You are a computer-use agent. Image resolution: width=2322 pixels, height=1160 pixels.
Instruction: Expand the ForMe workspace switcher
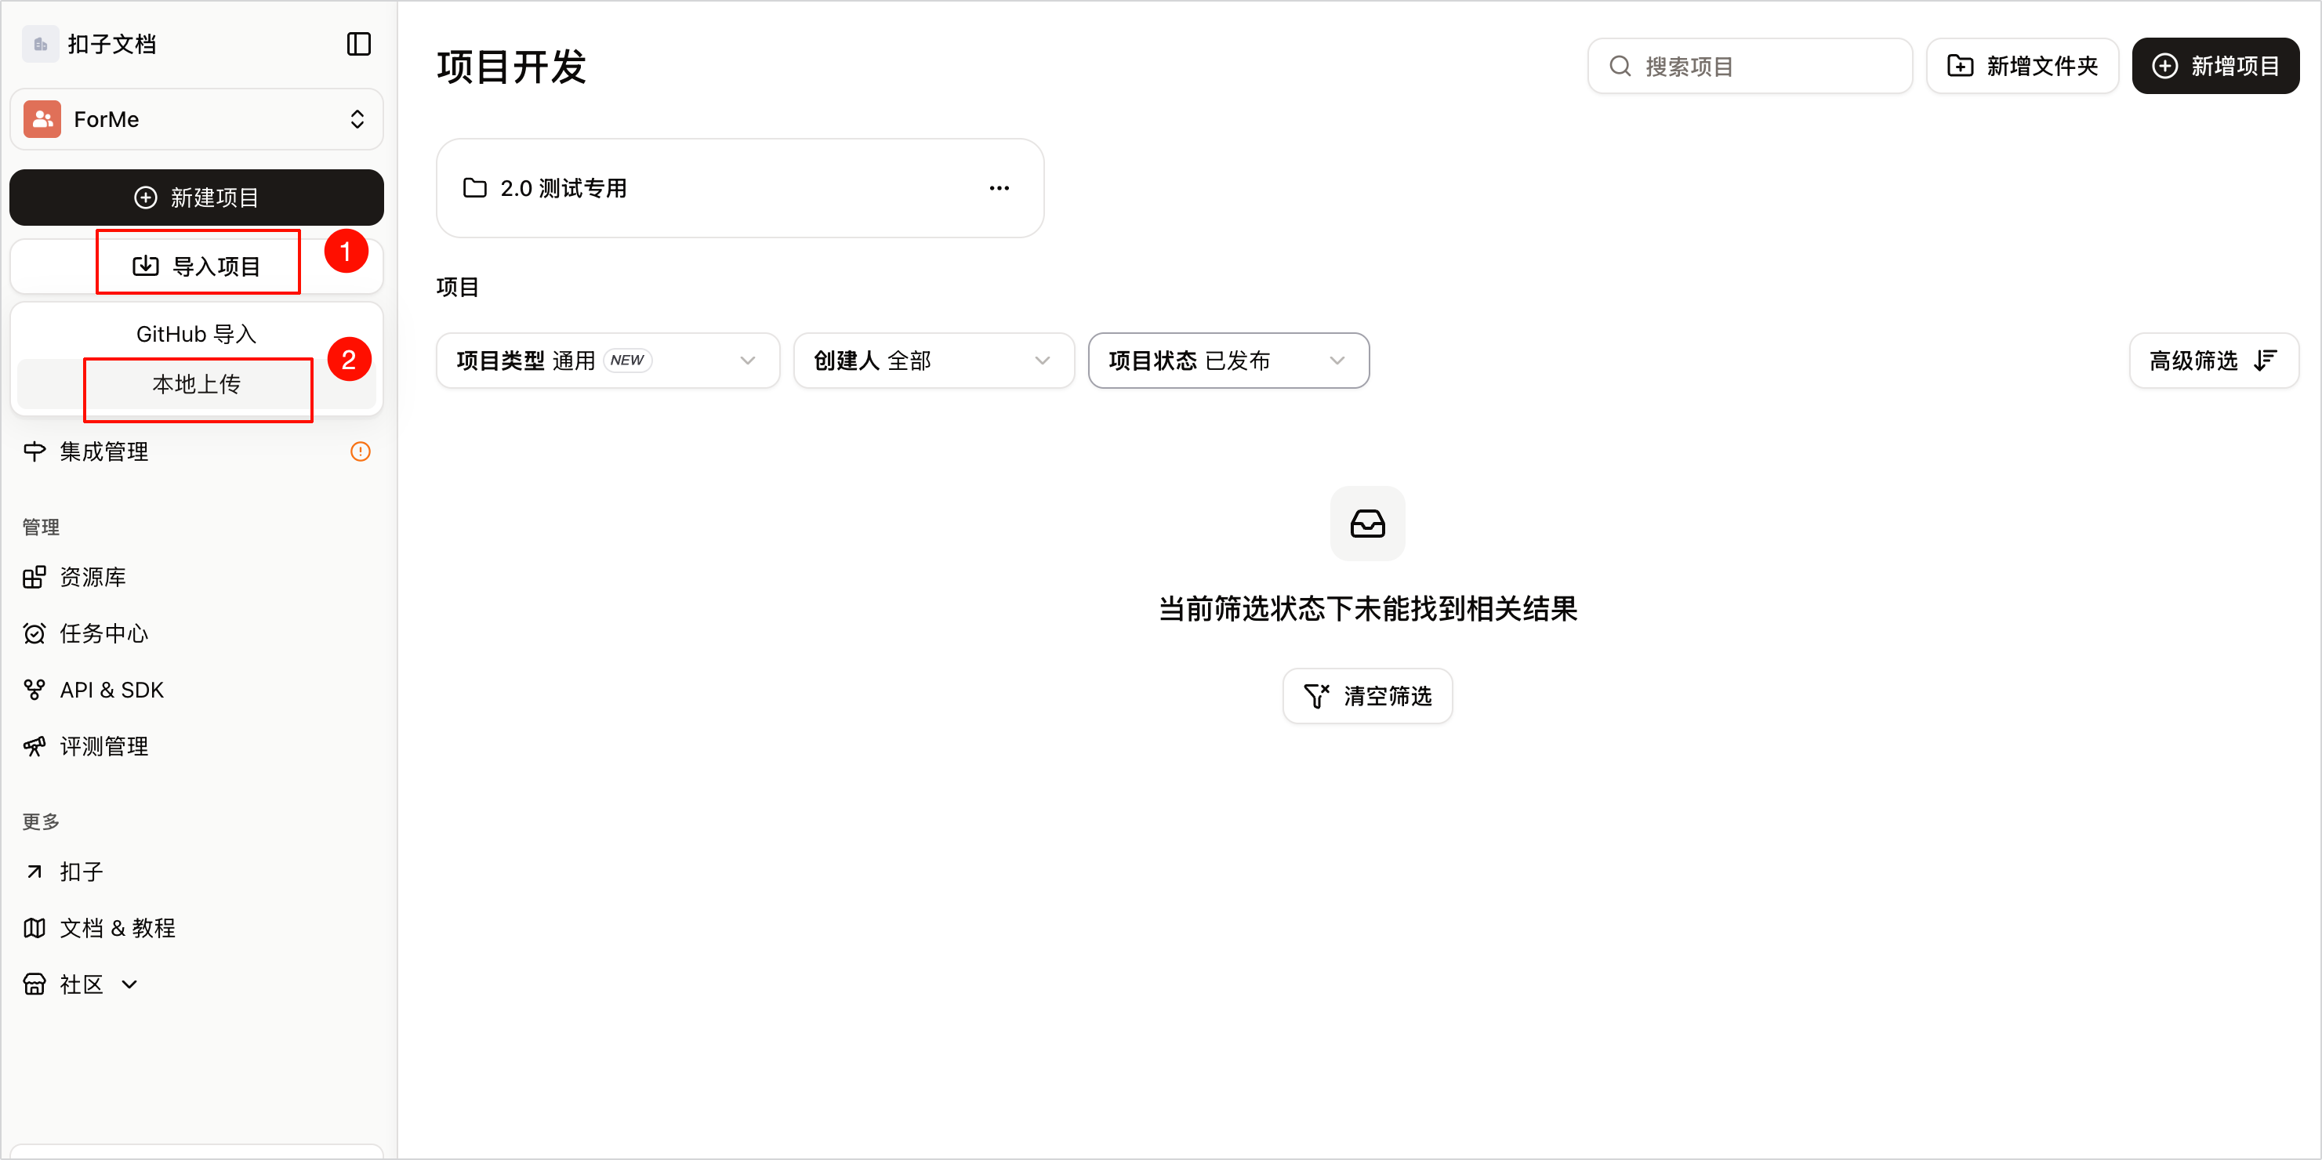click(x=197, y=119)
